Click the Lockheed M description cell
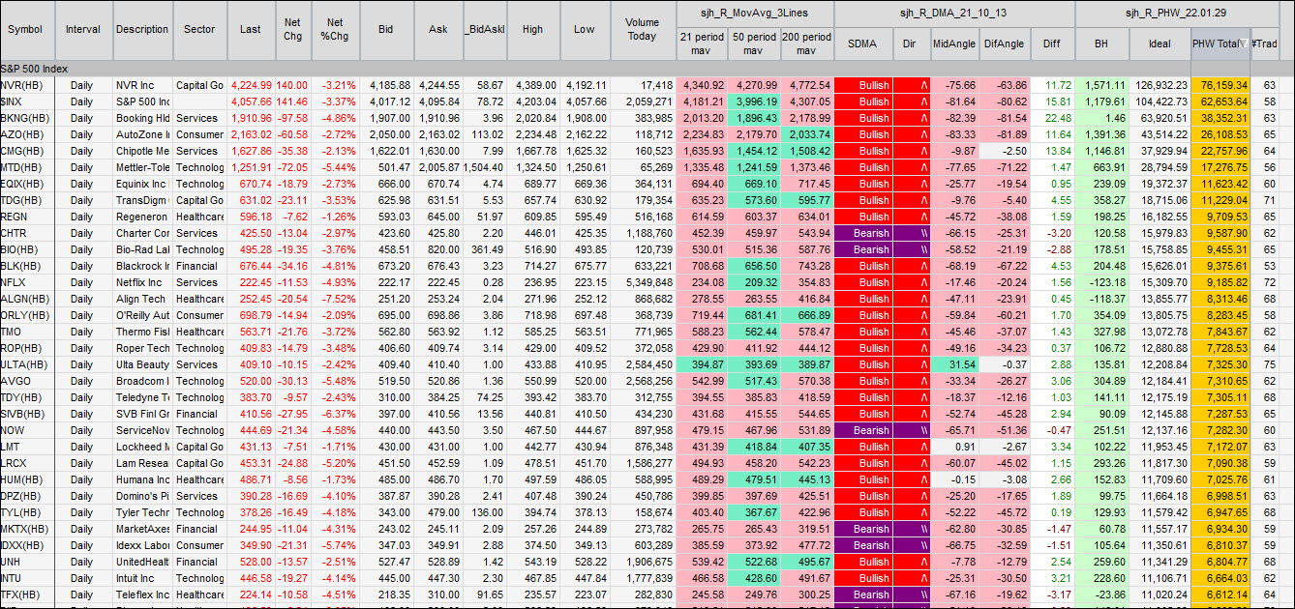This screenshot has height=609, width=1295. point(142,447)
